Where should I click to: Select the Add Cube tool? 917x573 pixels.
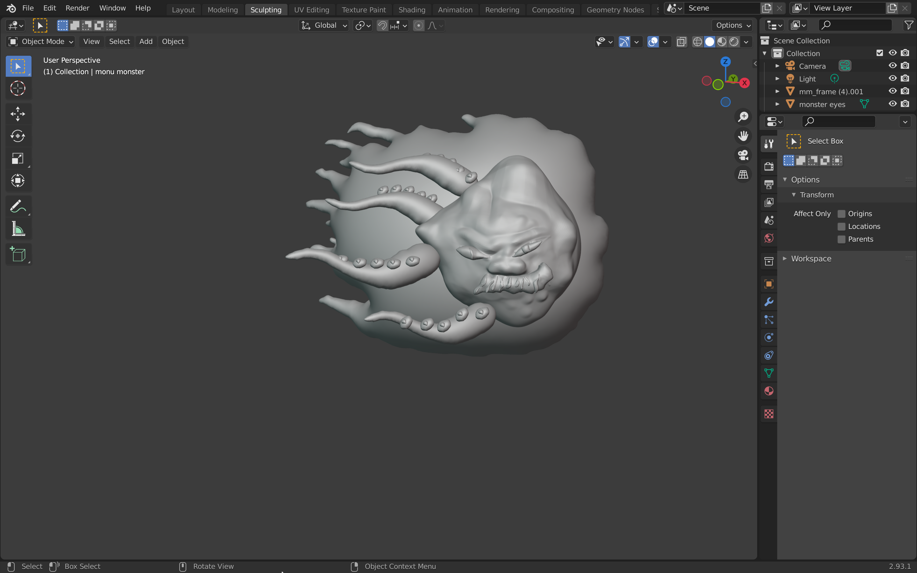click(x=18, y=254)
